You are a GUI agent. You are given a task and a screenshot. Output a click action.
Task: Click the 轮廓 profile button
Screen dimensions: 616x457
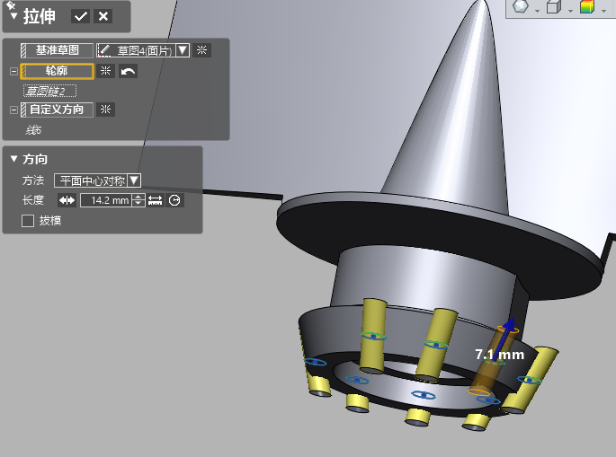57,71
